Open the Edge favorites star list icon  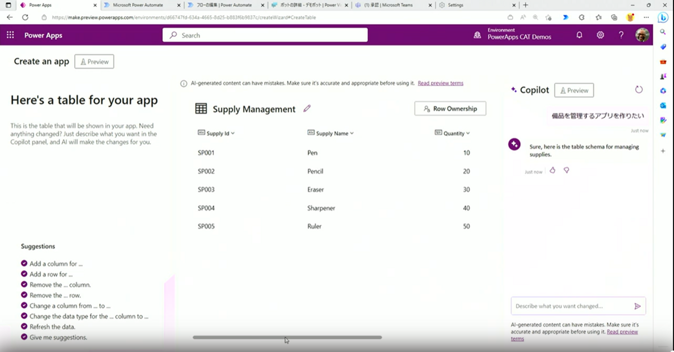(598, 17)
